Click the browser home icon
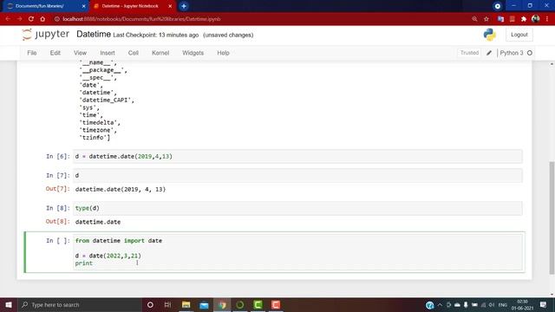Image resolution: width=555 pixels, height=312 pixels. point(42,19)
